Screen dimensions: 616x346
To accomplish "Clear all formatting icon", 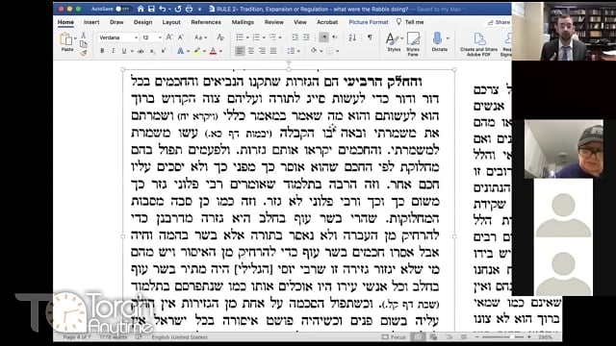I will (x=220, y=37).
